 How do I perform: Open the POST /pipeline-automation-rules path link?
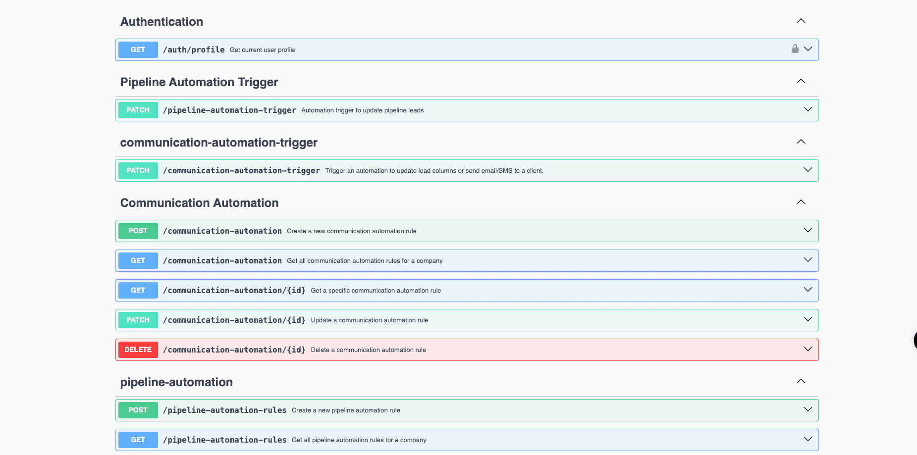(225, 410)
